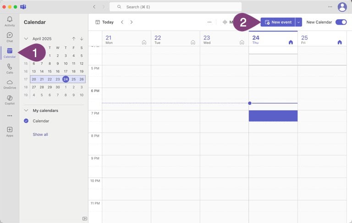Jump to Today
The image size is (352, 223).
point(104,22)
